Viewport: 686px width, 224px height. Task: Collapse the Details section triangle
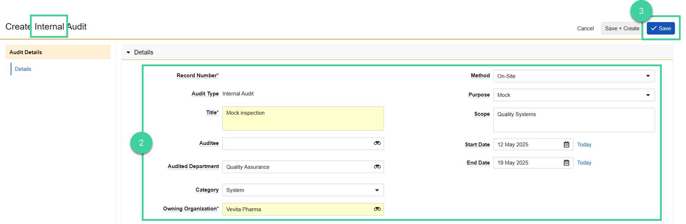128,52
